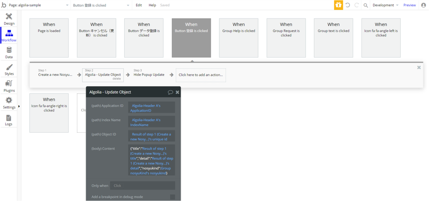Select Icon fa-angle-left is clicked event
The height and width of the screenshot is (201, 429).
coord(381,38)
